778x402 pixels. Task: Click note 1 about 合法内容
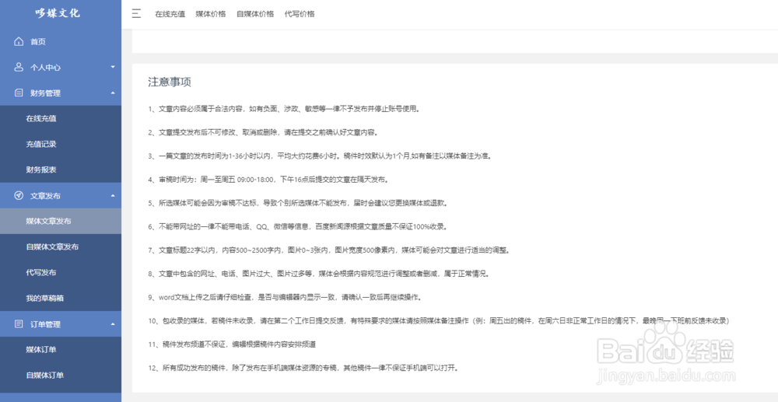coord(284,109)
